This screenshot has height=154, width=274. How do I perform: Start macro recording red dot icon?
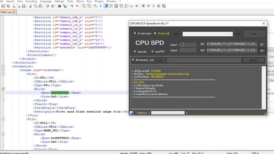pyautogui.click(x=143, y=6)
